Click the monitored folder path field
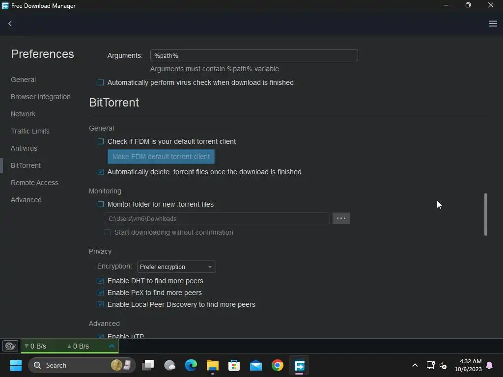This screenshot has width=503, height=377. point(217,218)
